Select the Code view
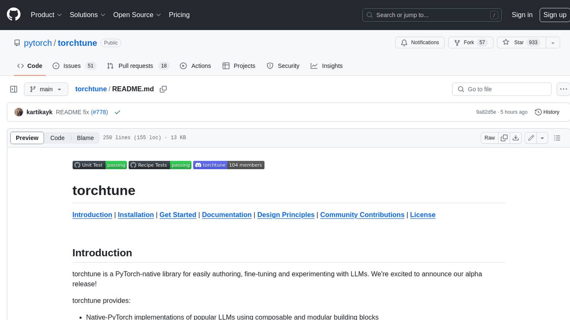570x320 pixels. (57, 138)
